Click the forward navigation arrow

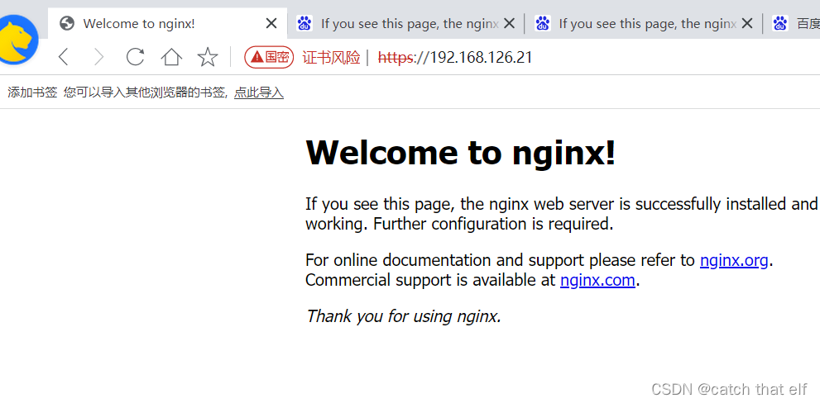tap(98, 56)
